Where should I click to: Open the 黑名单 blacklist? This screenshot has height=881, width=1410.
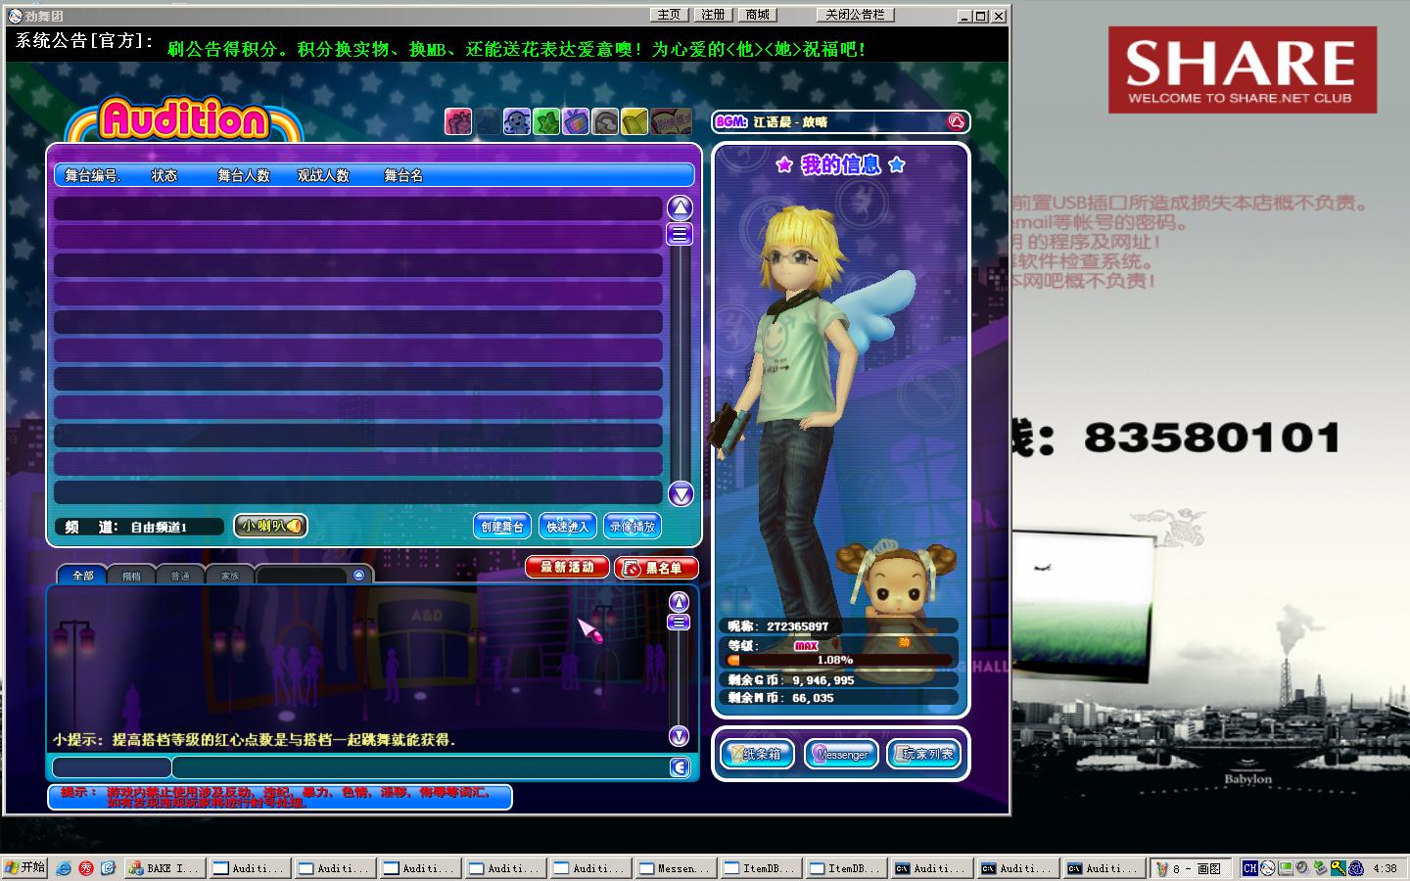pyautogui.click(x=656, y=568)
